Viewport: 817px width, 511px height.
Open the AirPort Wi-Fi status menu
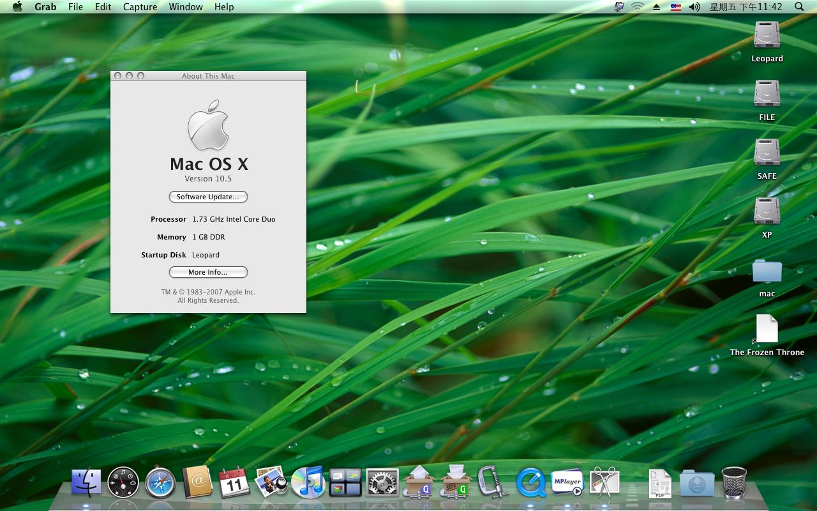click(x=637, y=6)
